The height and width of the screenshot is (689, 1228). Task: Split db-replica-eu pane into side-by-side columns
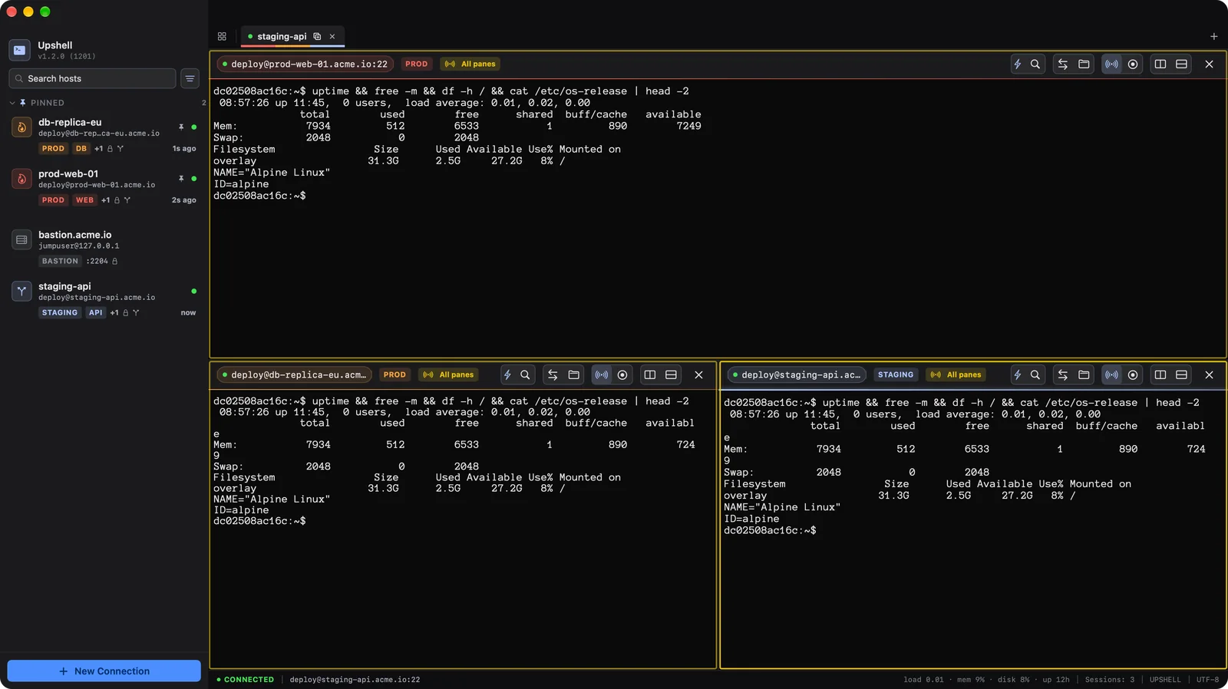(650, 375)
